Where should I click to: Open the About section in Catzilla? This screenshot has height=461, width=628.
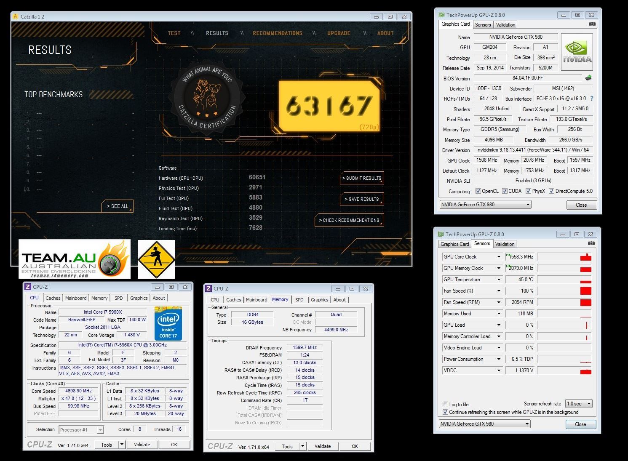pyautogui.click(x=385, y=33)
